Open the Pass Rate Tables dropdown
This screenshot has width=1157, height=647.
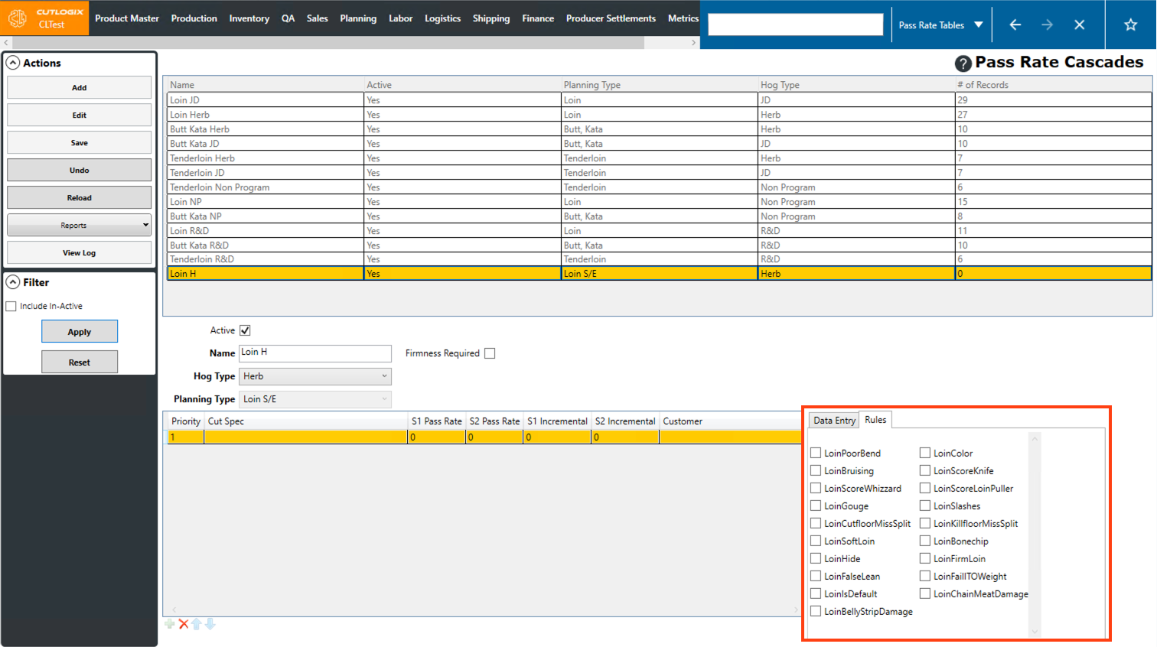point(940,25)
